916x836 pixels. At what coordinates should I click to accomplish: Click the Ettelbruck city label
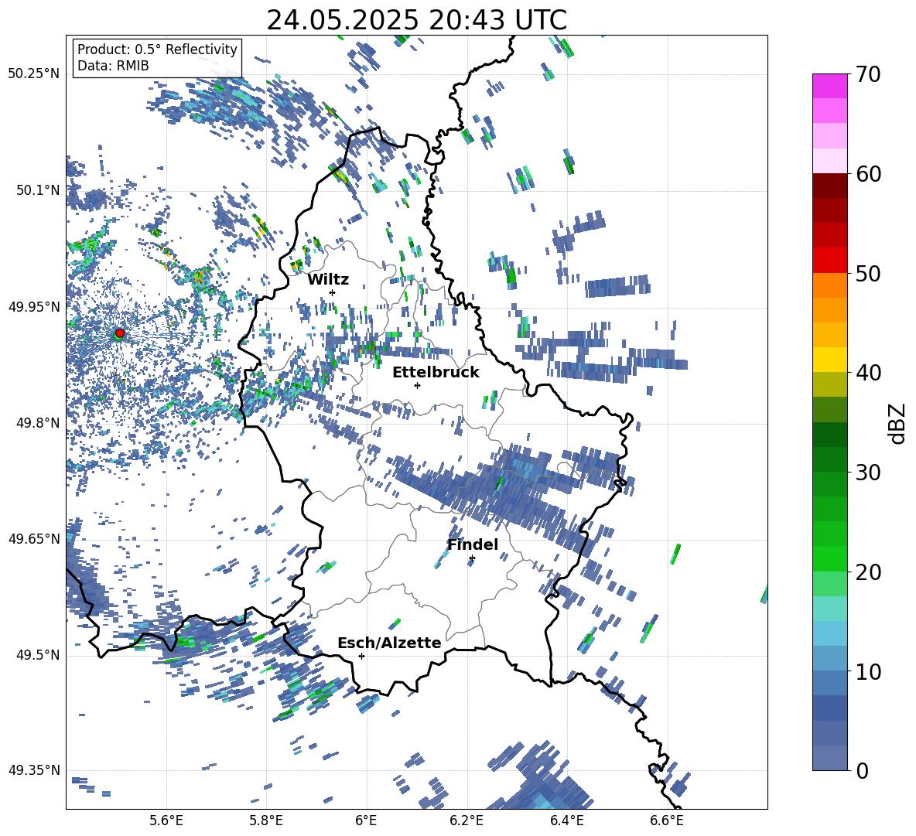tap(436, 372)
